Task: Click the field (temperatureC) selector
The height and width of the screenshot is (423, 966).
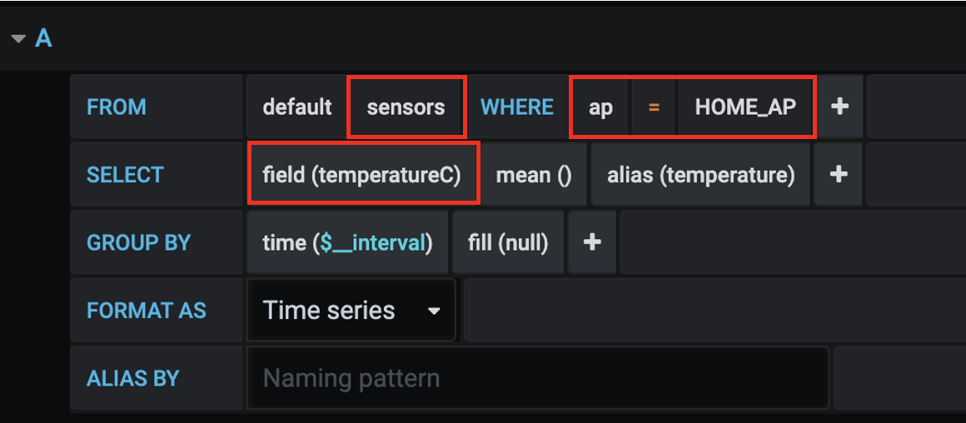Action: pos(362,175)
